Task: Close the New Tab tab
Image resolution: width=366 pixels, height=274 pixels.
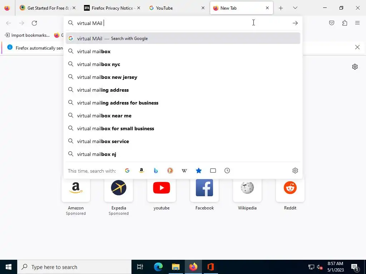Action: point(267,8)
